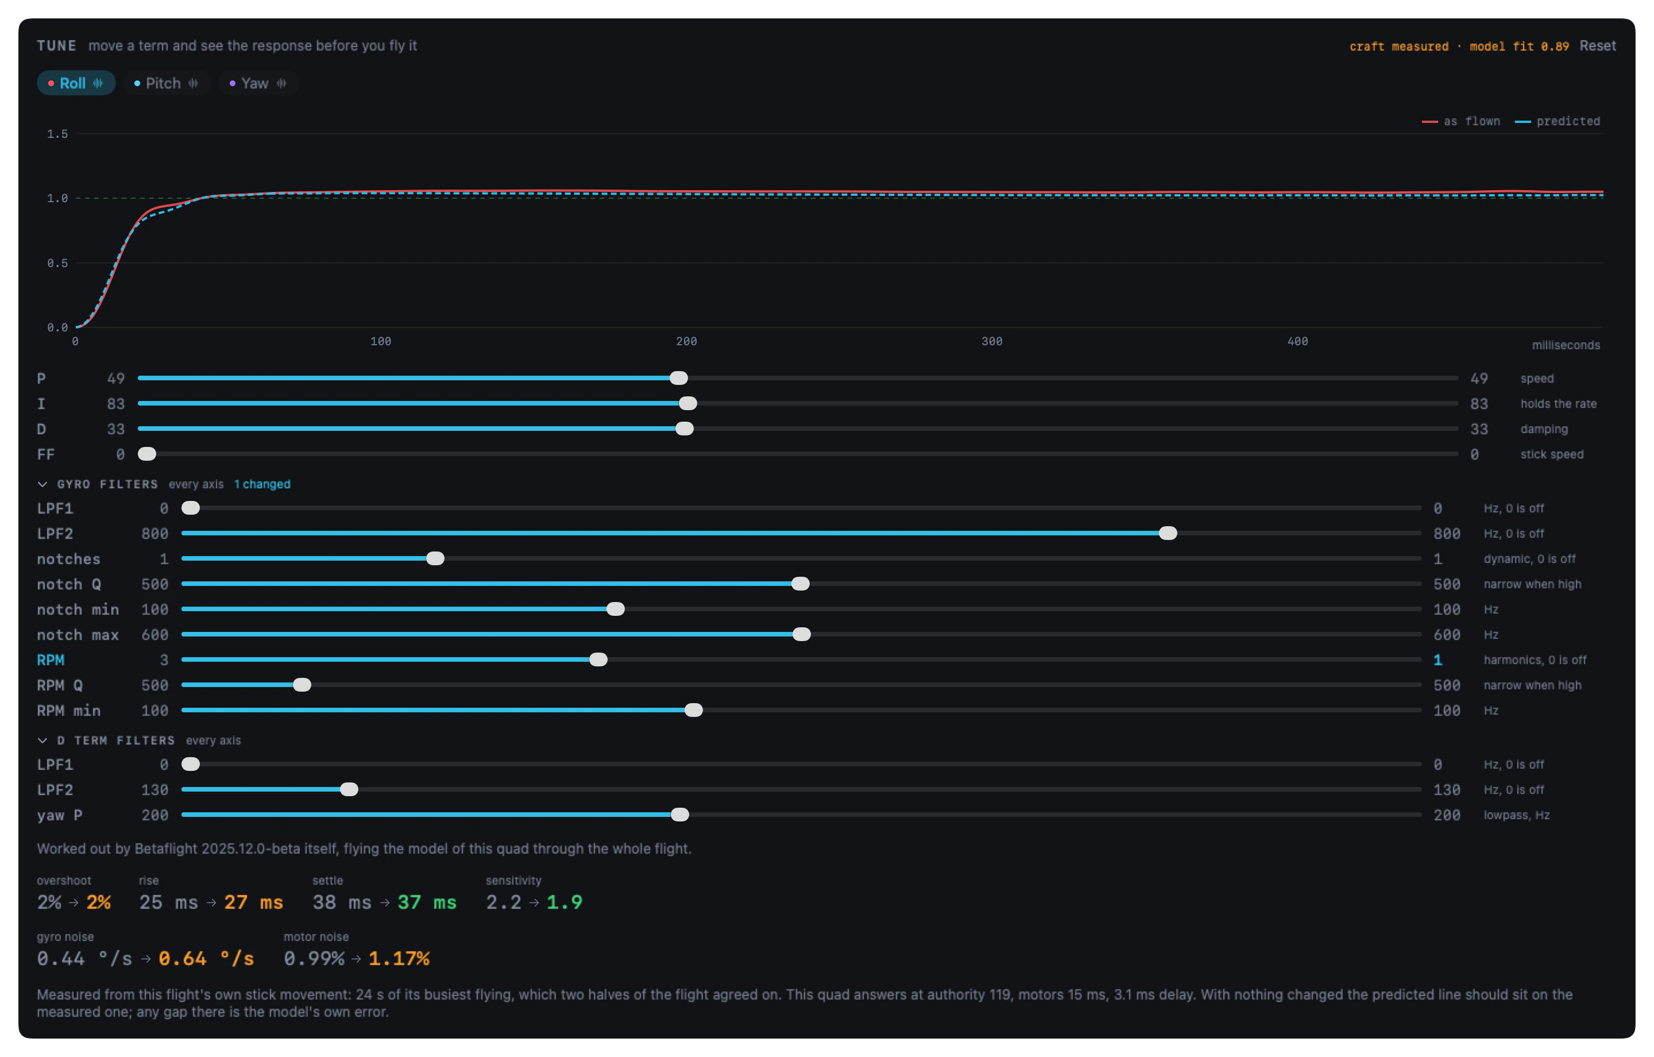This screenshot has width=1654, height=1057.
Task: Click the I term slider handle
Action: 687,403
